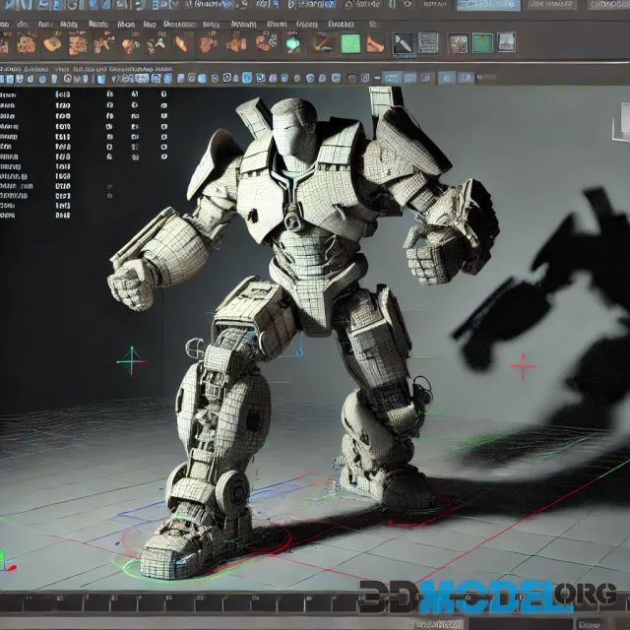This screenshot has width=630, height=630.
Task: Click the green-red axis crosshair marker
Action: click(132, 361)
